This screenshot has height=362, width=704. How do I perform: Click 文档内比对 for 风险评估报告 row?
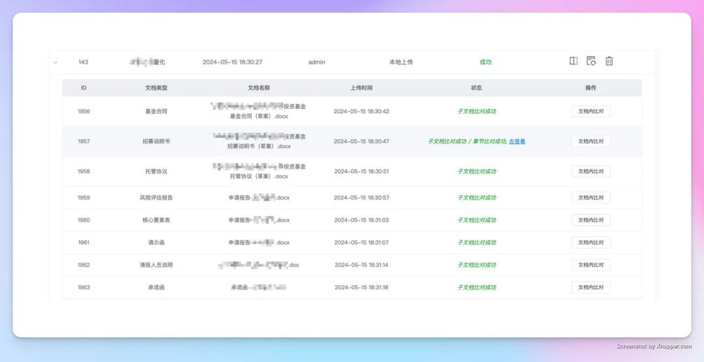pyautogui.click(x=591, y=197)
